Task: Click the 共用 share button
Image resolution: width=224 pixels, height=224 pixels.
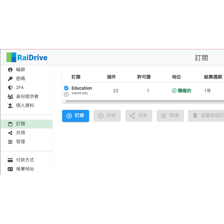Action: point(138,116)
